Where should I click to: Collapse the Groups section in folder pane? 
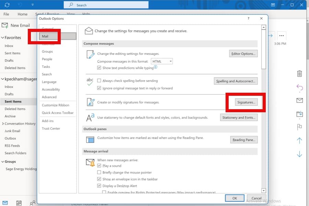tap(3, 161)
